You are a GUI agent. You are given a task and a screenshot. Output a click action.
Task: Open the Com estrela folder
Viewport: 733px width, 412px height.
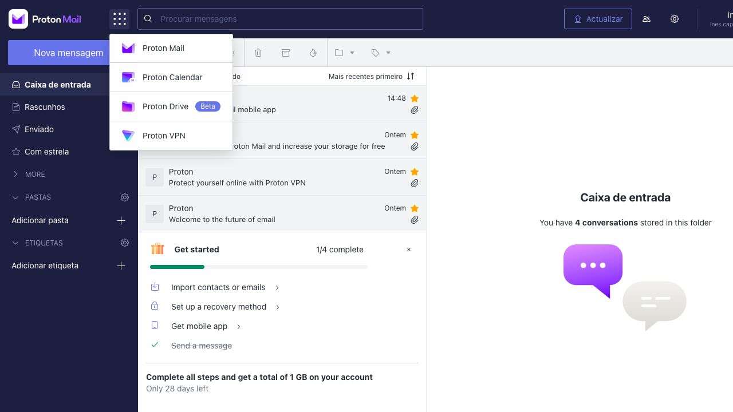(x=69, y=152)
